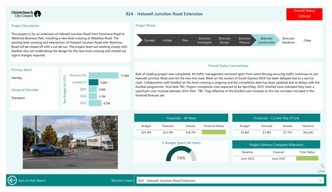The width and height of the screenshot is (332, 192).
Task: Click the Christchurch City Council logo
Action: pos(26,14)
